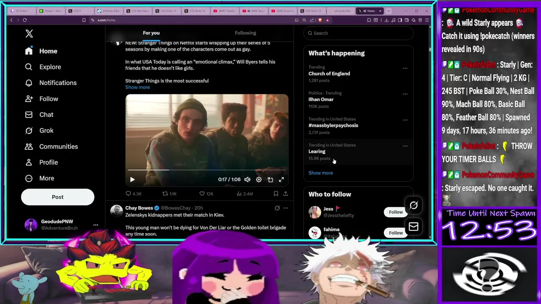Viewport: 541px width, 304px height.
Task: Open browser Extensions puzzle icon
Action: pos(369,20)
